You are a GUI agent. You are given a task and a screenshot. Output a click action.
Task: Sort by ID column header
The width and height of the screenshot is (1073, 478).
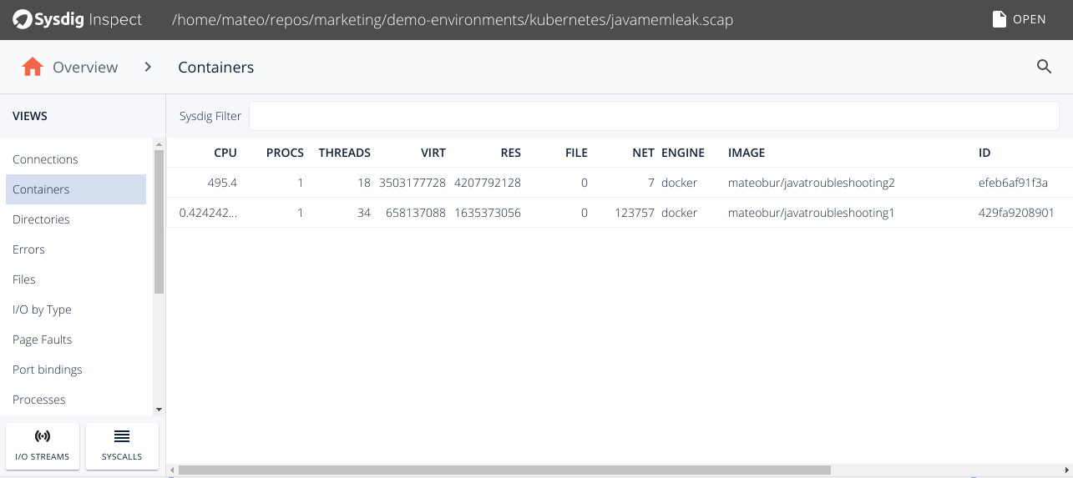984,153
